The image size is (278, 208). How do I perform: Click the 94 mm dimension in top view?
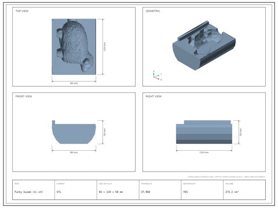pos(74,83)
